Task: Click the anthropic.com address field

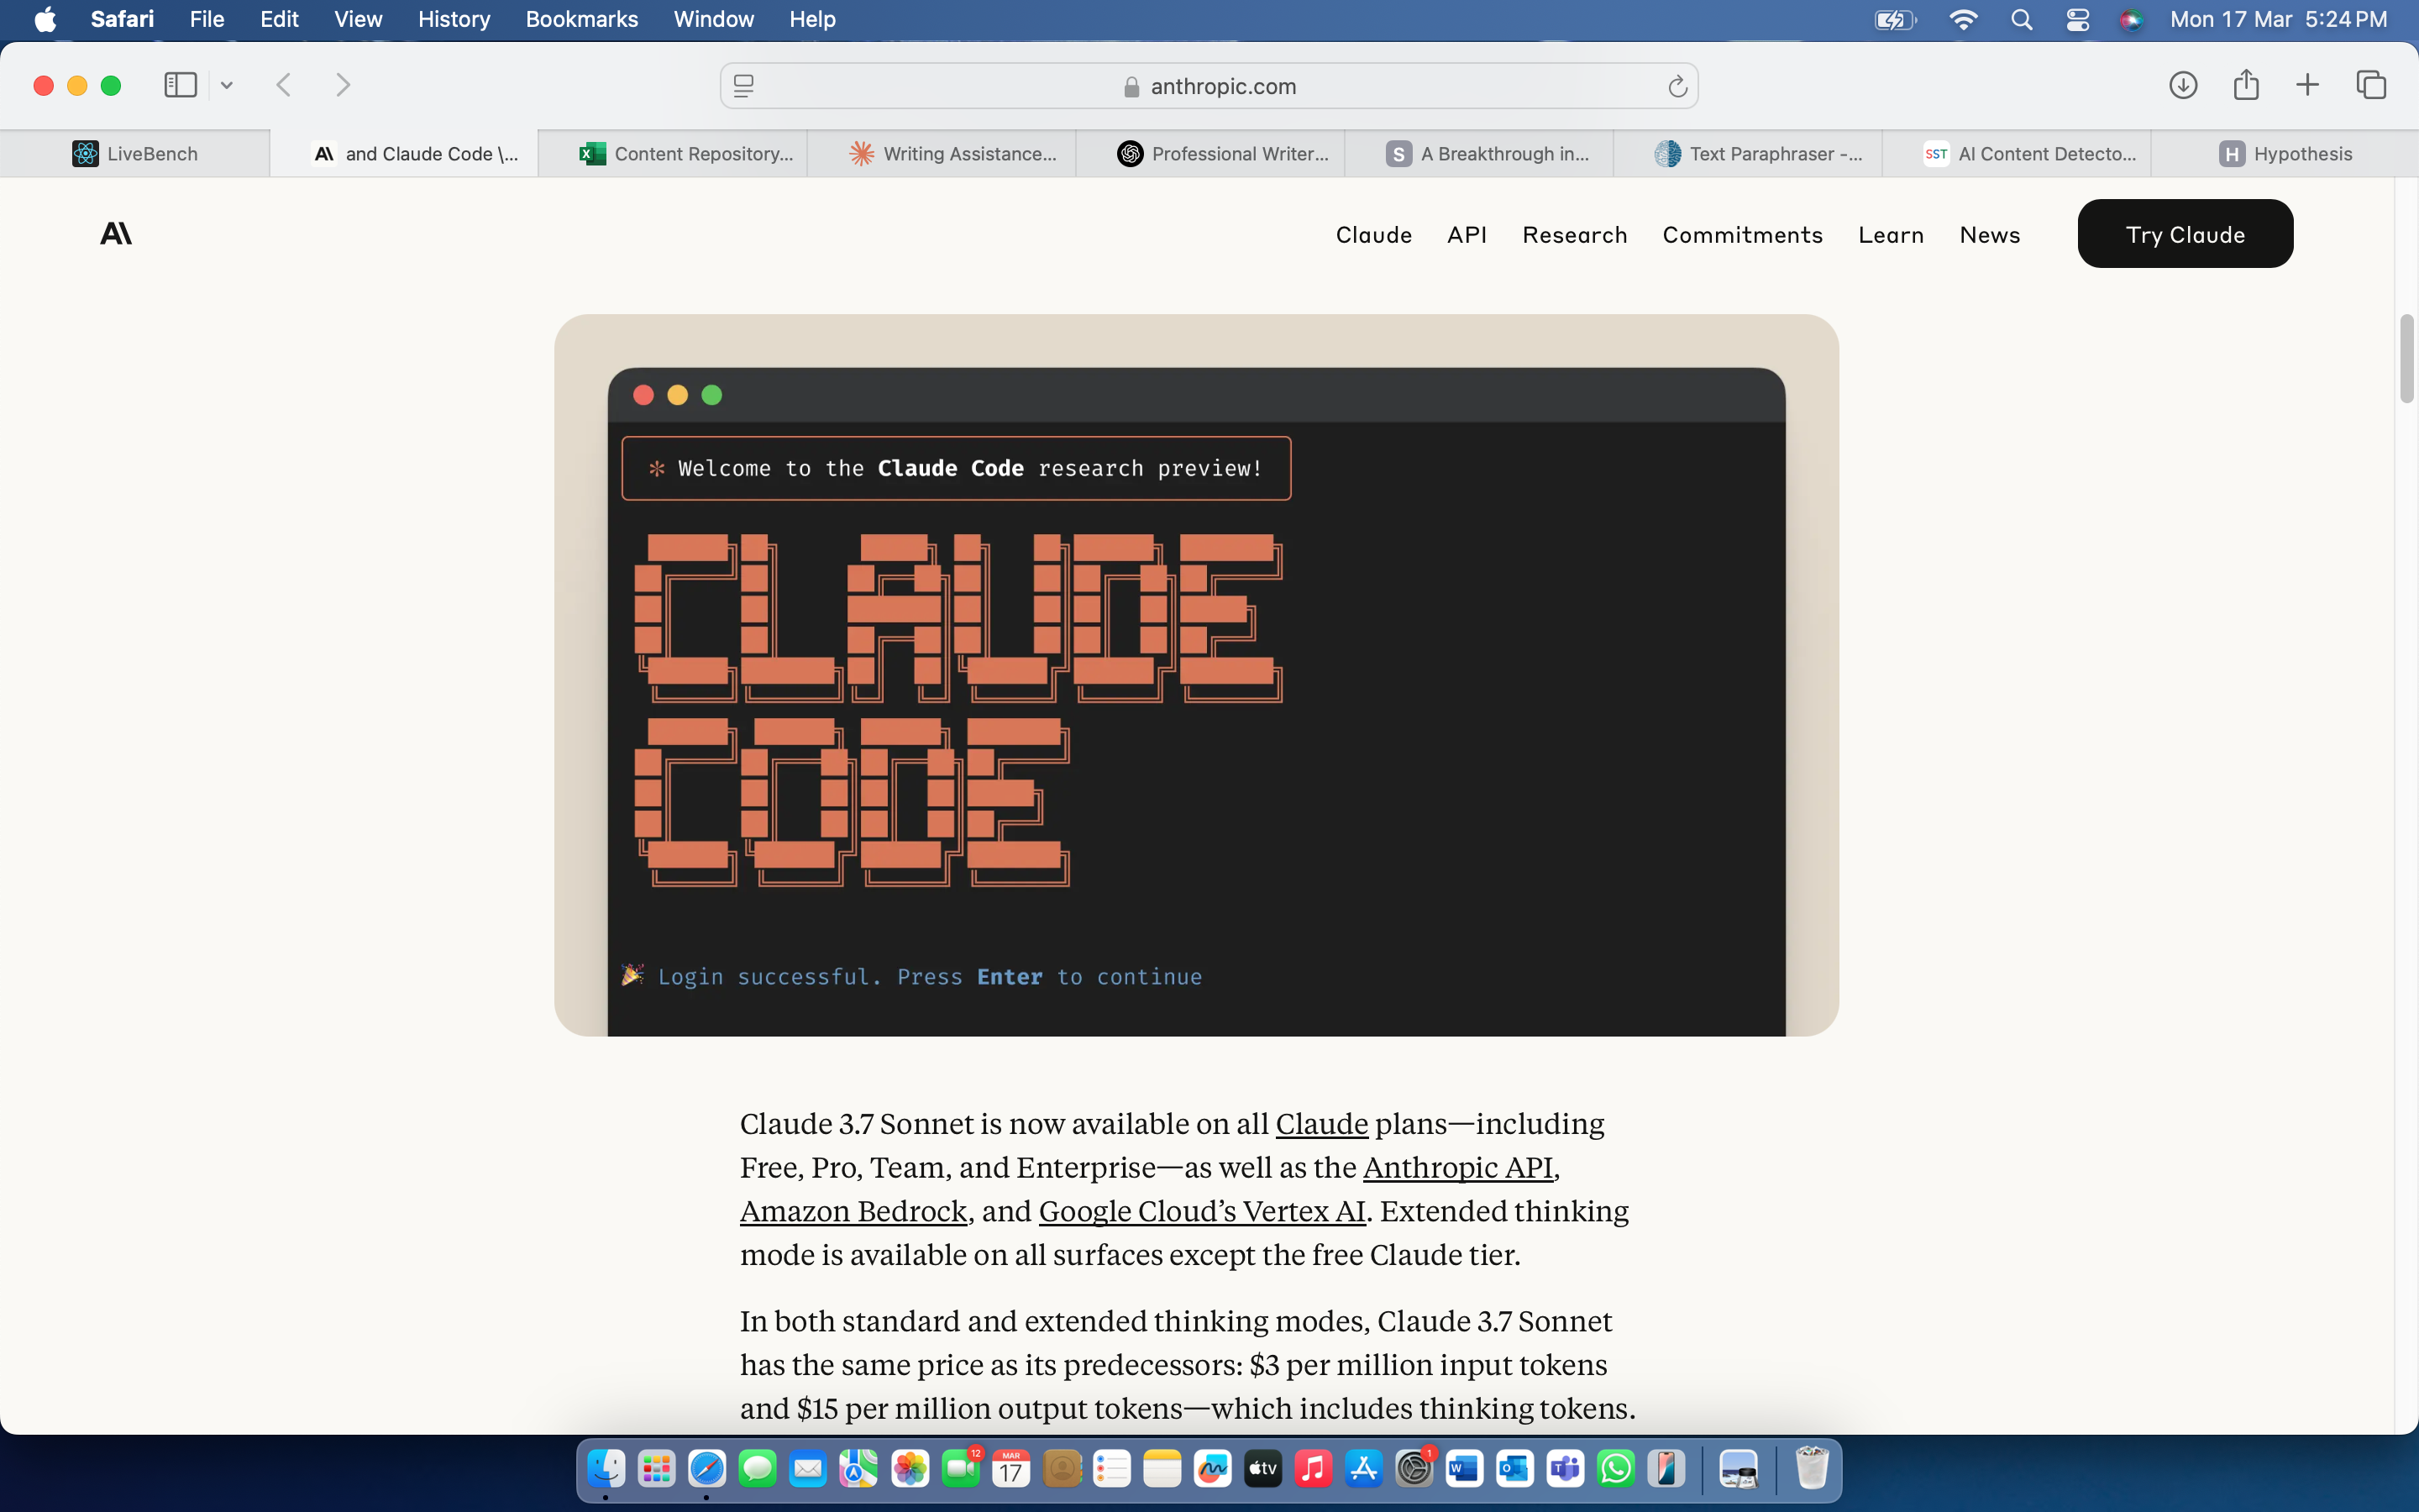Action: pos(1209,86)
